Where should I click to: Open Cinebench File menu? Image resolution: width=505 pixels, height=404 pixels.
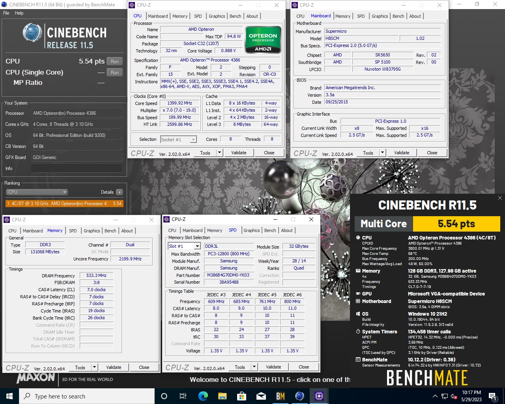tap(6, 13)
